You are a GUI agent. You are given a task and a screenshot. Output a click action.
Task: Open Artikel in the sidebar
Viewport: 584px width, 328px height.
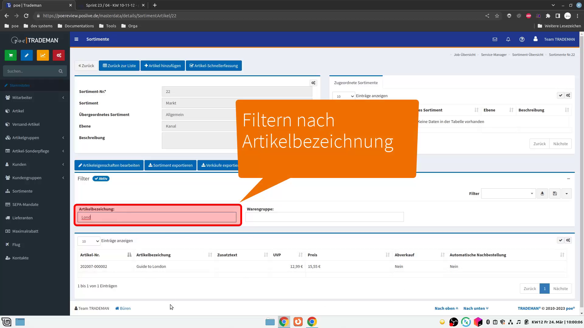(35, 111)
